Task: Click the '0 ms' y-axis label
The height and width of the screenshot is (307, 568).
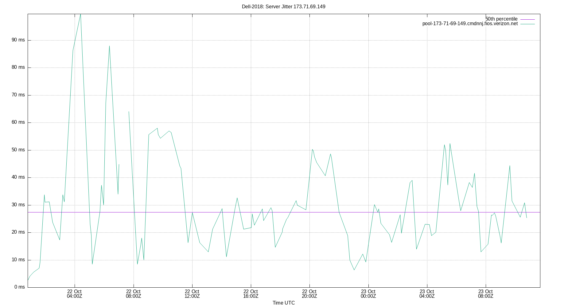Action: (20, 287)
